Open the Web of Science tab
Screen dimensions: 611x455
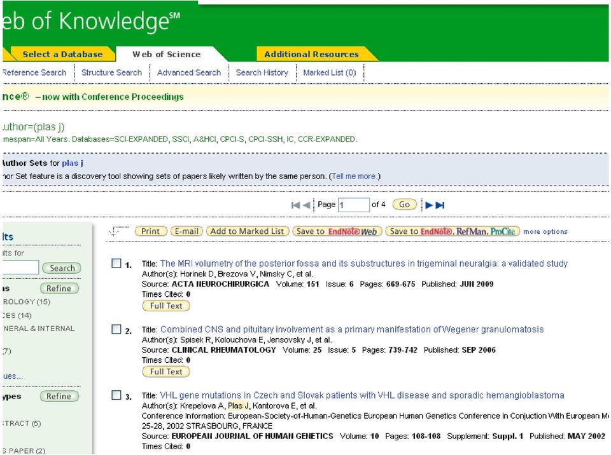(x=166, y=54)
